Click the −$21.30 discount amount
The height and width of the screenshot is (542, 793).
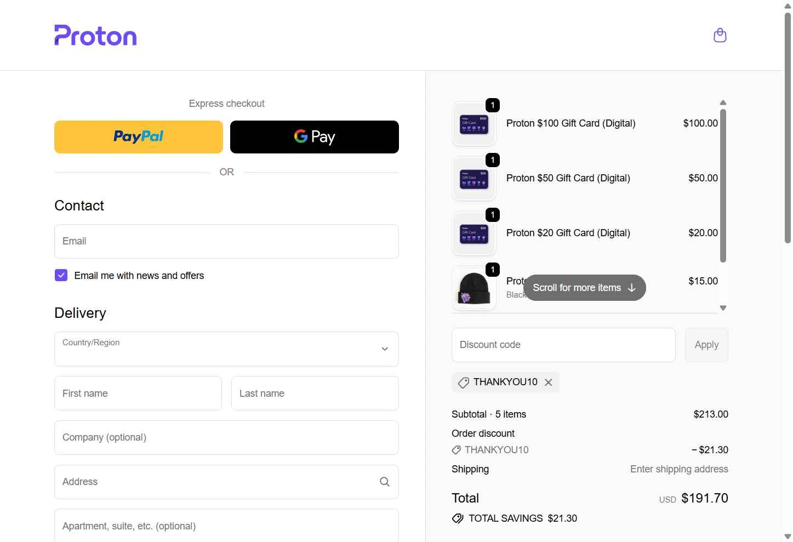[x=710, y=450]
